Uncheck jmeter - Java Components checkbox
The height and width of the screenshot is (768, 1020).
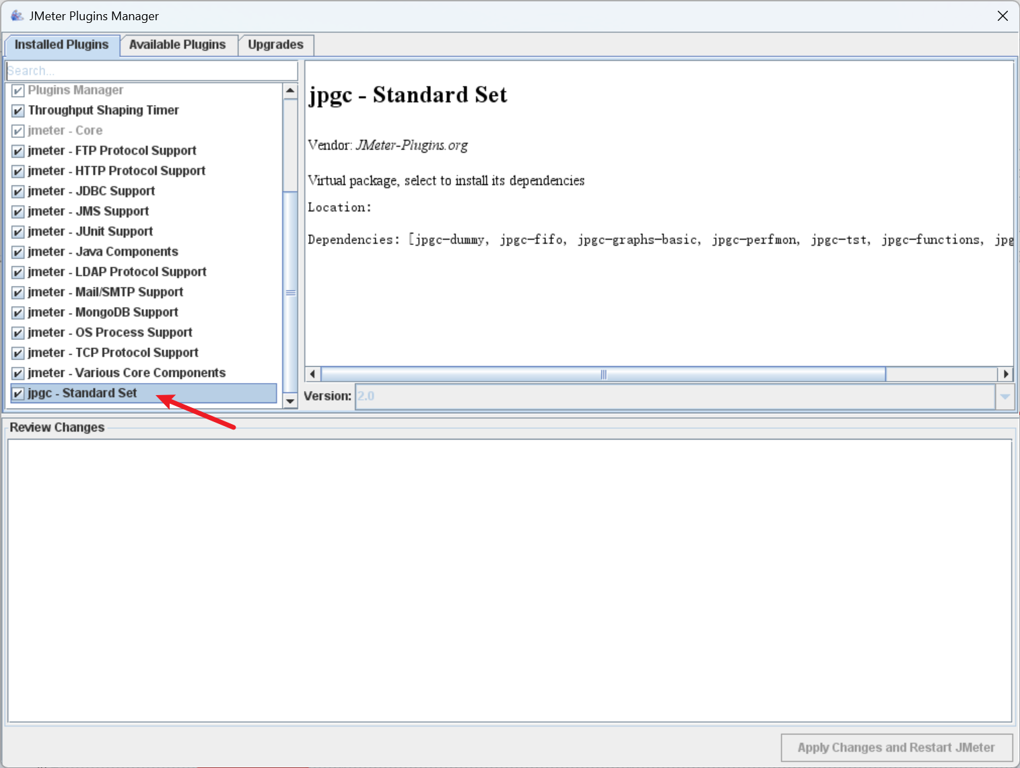(18, 252)
